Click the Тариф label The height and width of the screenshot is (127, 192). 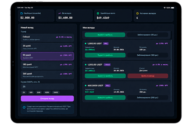point(23,32)
